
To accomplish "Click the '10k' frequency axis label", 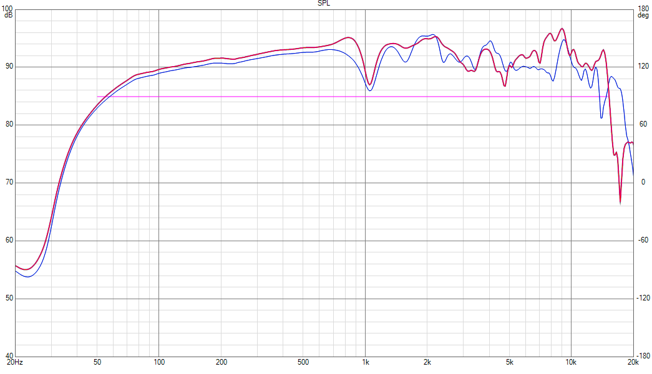I will (x=571, y=362).
